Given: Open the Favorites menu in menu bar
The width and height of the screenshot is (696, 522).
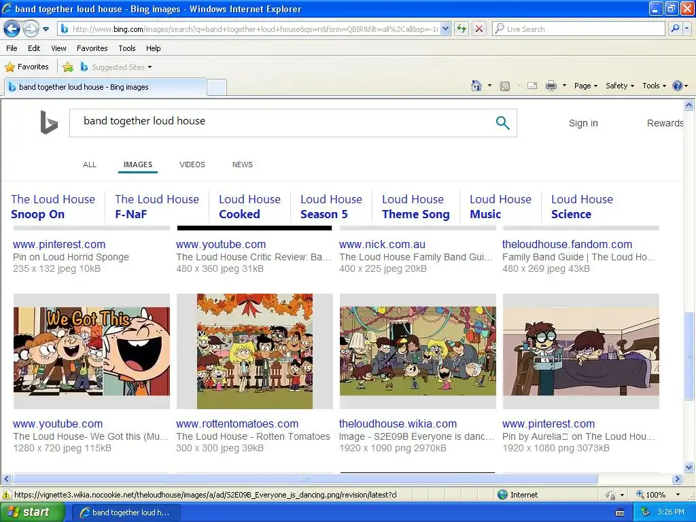Looking at the screenshot, I should pyautogui.click(x=92, y=48).
